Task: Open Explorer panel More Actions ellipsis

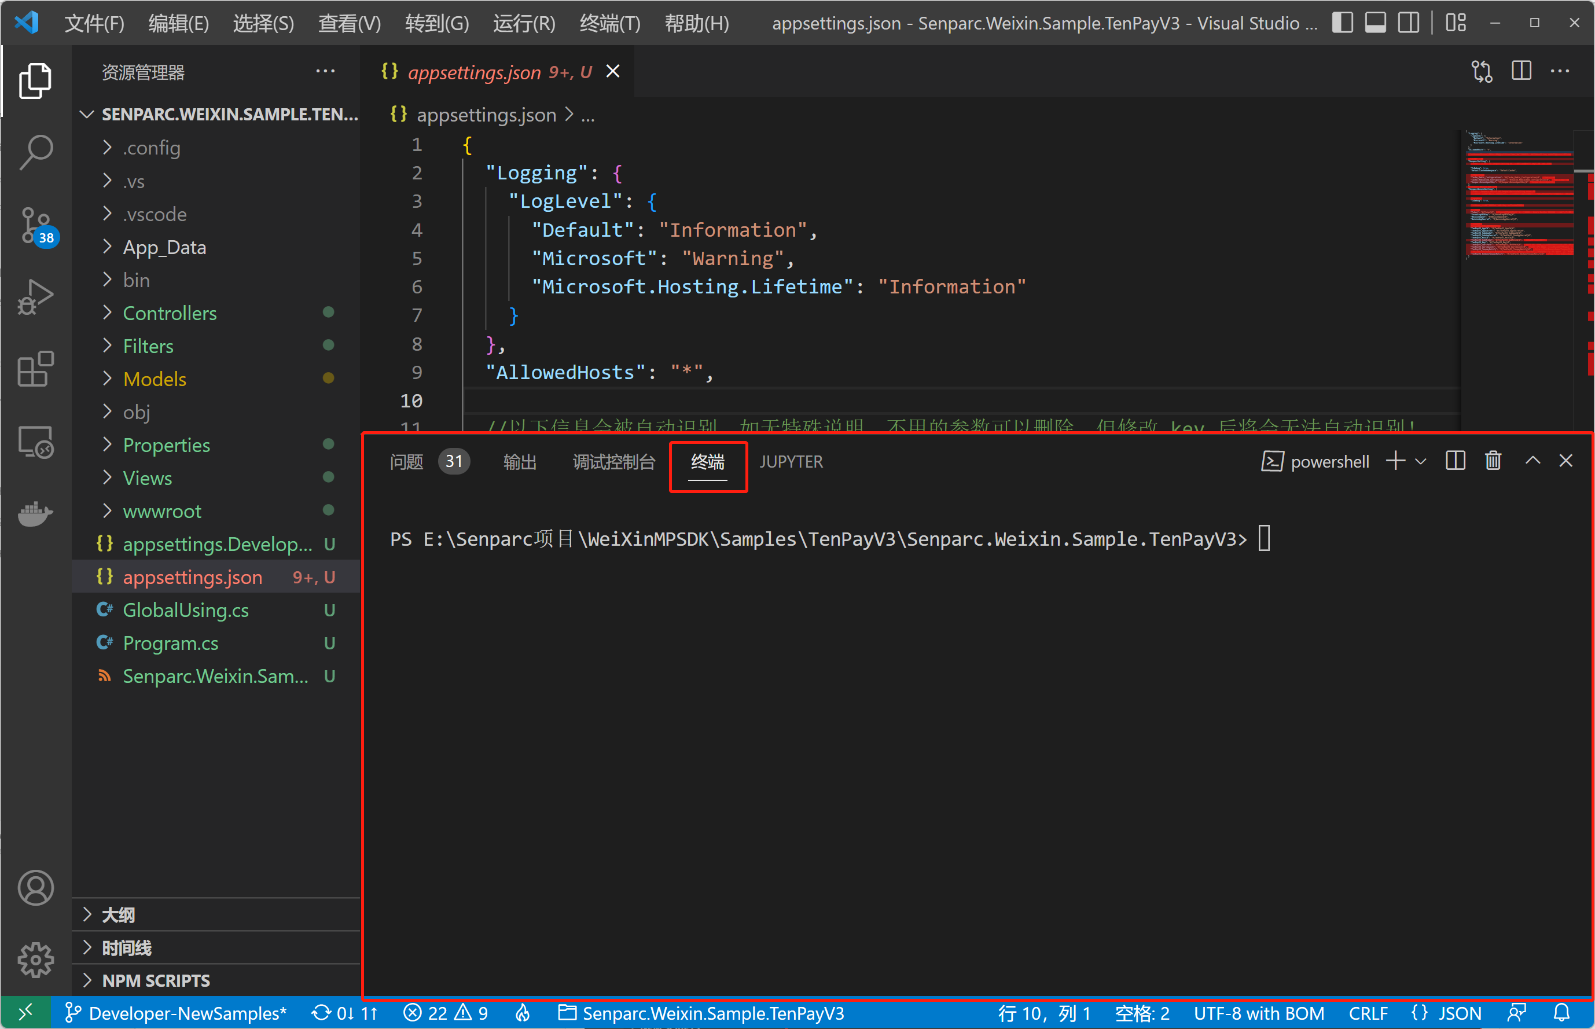Action: (x=325, y=71)
